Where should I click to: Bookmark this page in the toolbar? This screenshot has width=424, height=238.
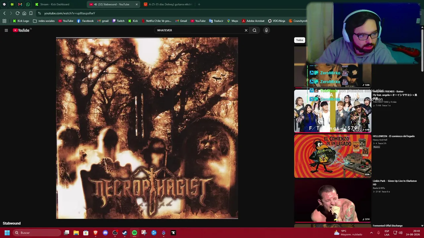[31, 13]
